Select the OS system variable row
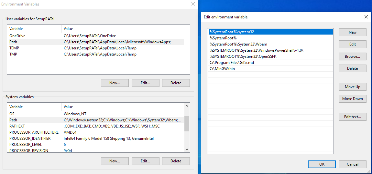 pyautogui.click(x=96, y=114)
